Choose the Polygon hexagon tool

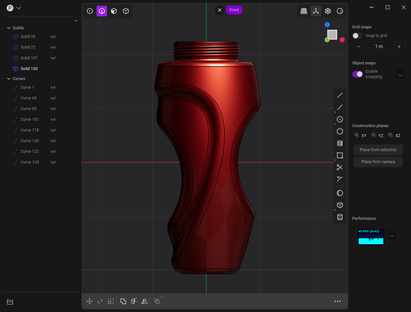(340, 131)
